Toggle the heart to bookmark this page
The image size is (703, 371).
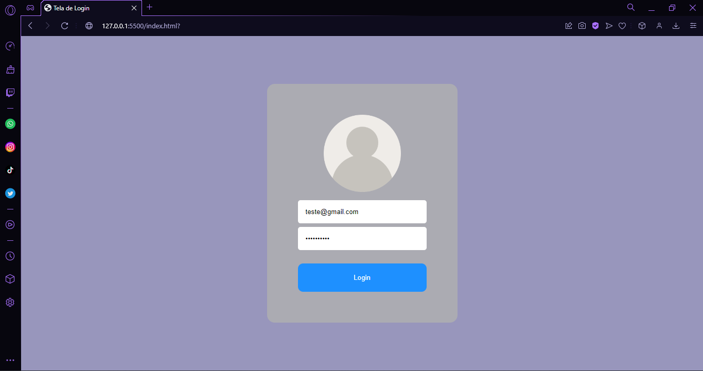(622, 25)
